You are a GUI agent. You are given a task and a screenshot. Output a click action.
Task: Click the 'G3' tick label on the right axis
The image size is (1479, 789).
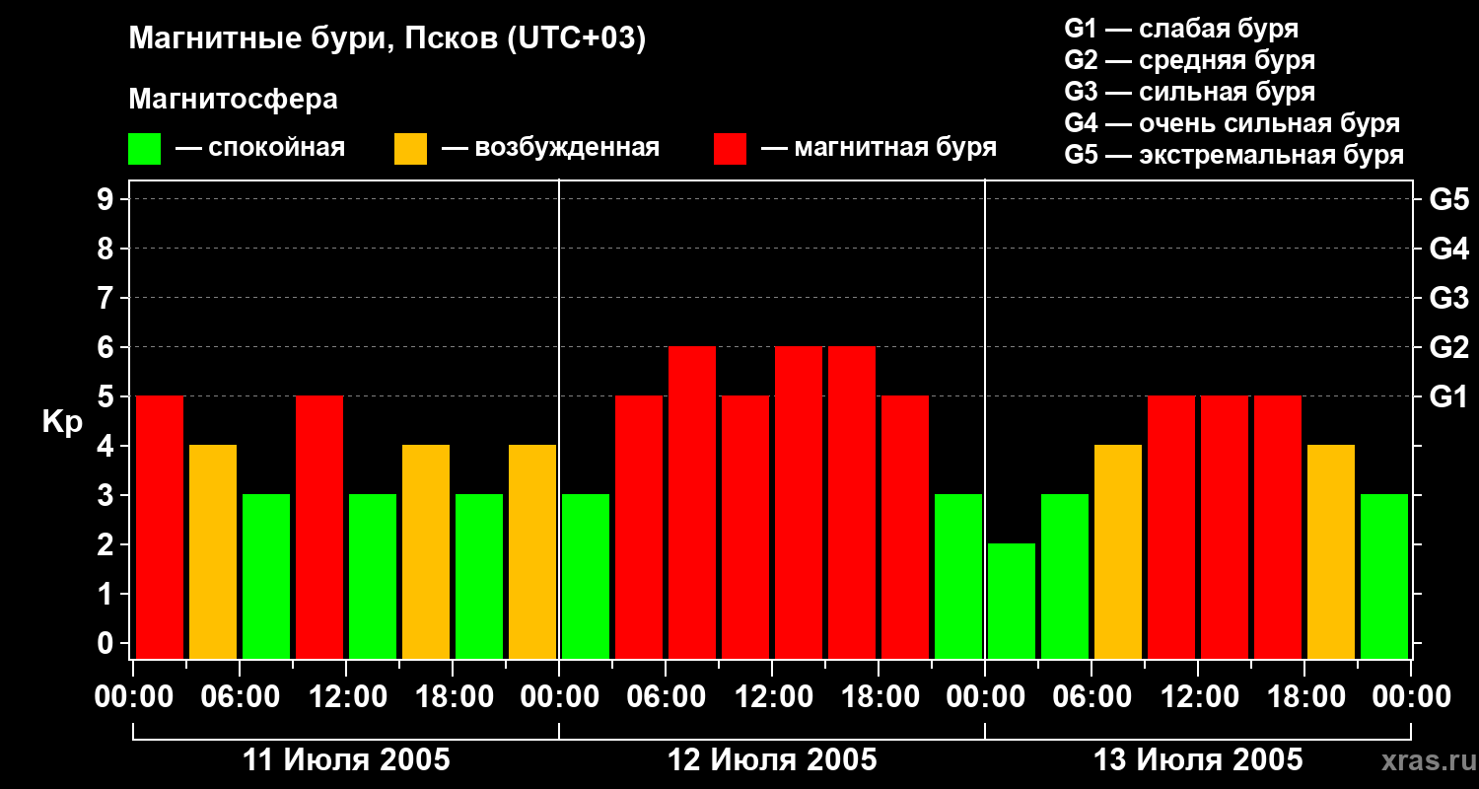1449,298
